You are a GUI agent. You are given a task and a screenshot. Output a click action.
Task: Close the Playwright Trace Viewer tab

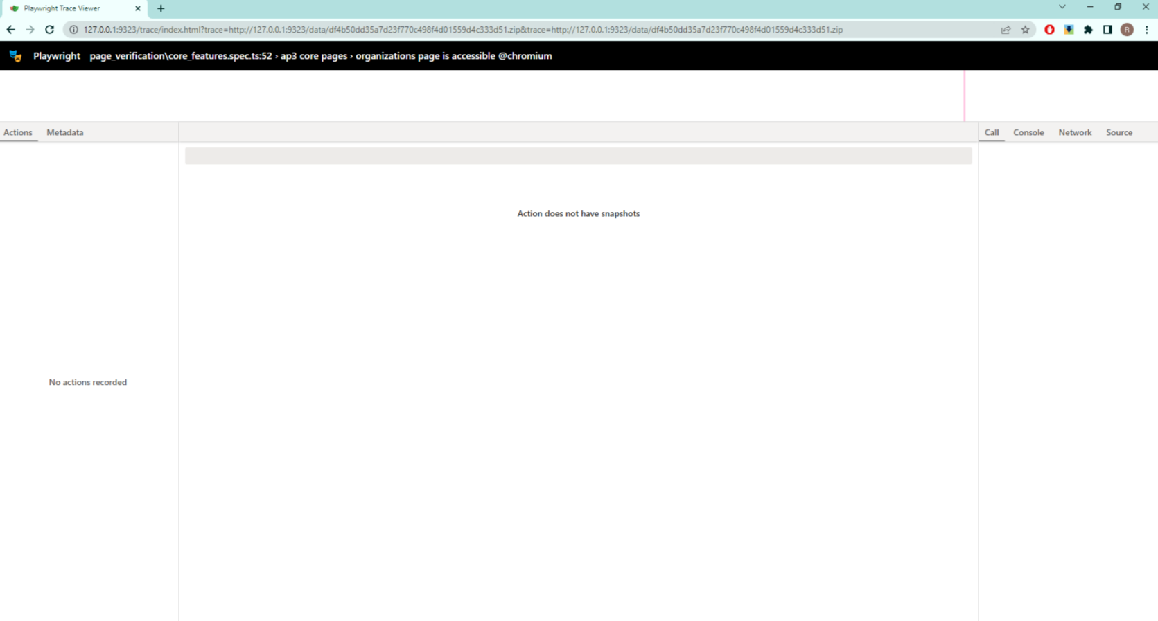[x=137, y=8]
